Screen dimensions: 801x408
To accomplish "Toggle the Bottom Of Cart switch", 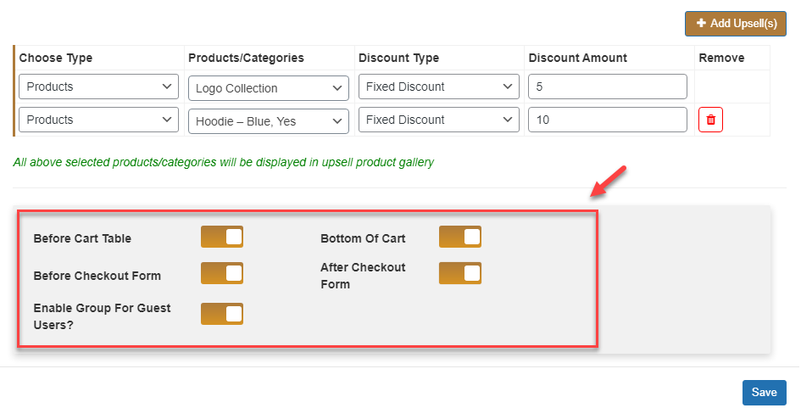I will pos(460,238).
